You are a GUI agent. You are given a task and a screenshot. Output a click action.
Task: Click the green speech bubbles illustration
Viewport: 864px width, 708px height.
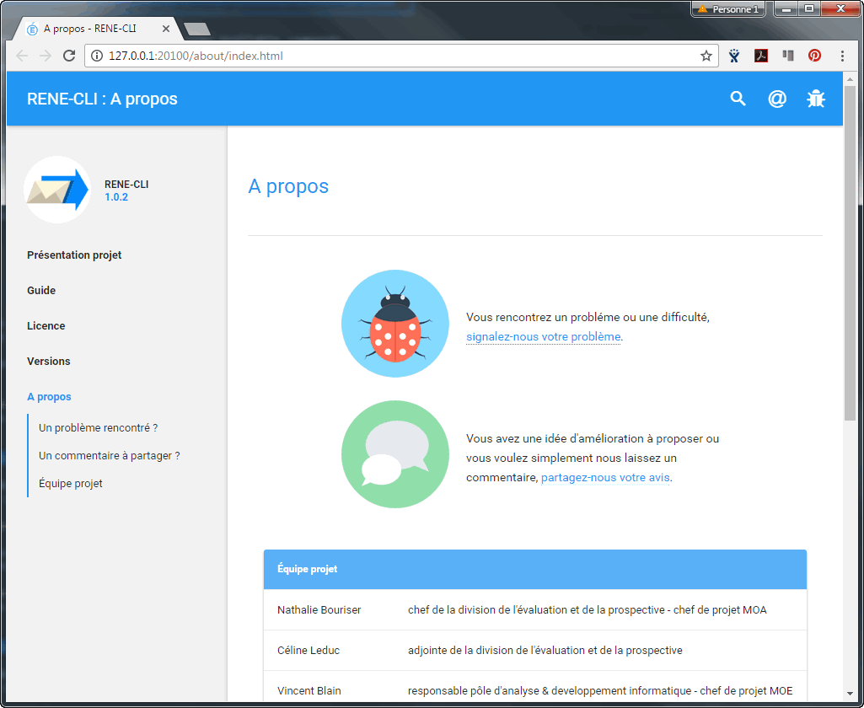394,454
